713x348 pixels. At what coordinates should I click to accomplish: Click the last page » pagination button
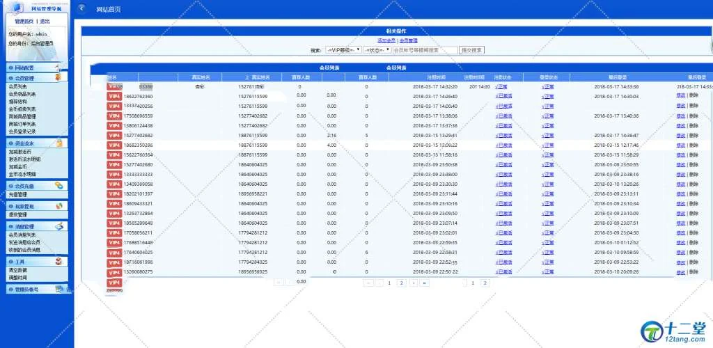pyautogui.click(x=425, y=283)
